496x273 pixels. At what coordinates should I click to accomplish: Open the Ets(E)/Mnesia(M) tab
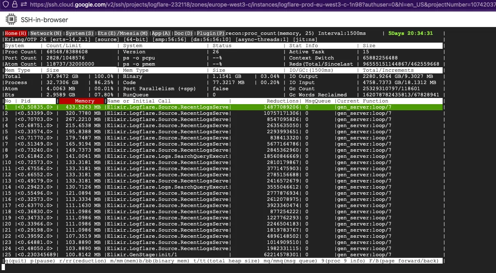122,33
